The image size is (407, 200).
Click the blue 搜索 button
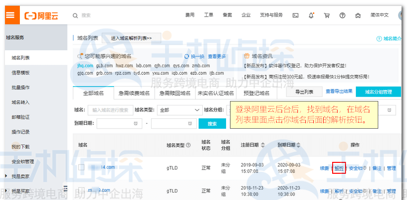pos(212,124)
